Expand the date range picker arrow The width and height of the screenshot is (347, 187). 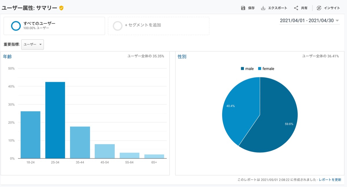(337, 21)
